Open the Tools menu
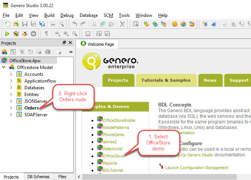 (124, 15)
